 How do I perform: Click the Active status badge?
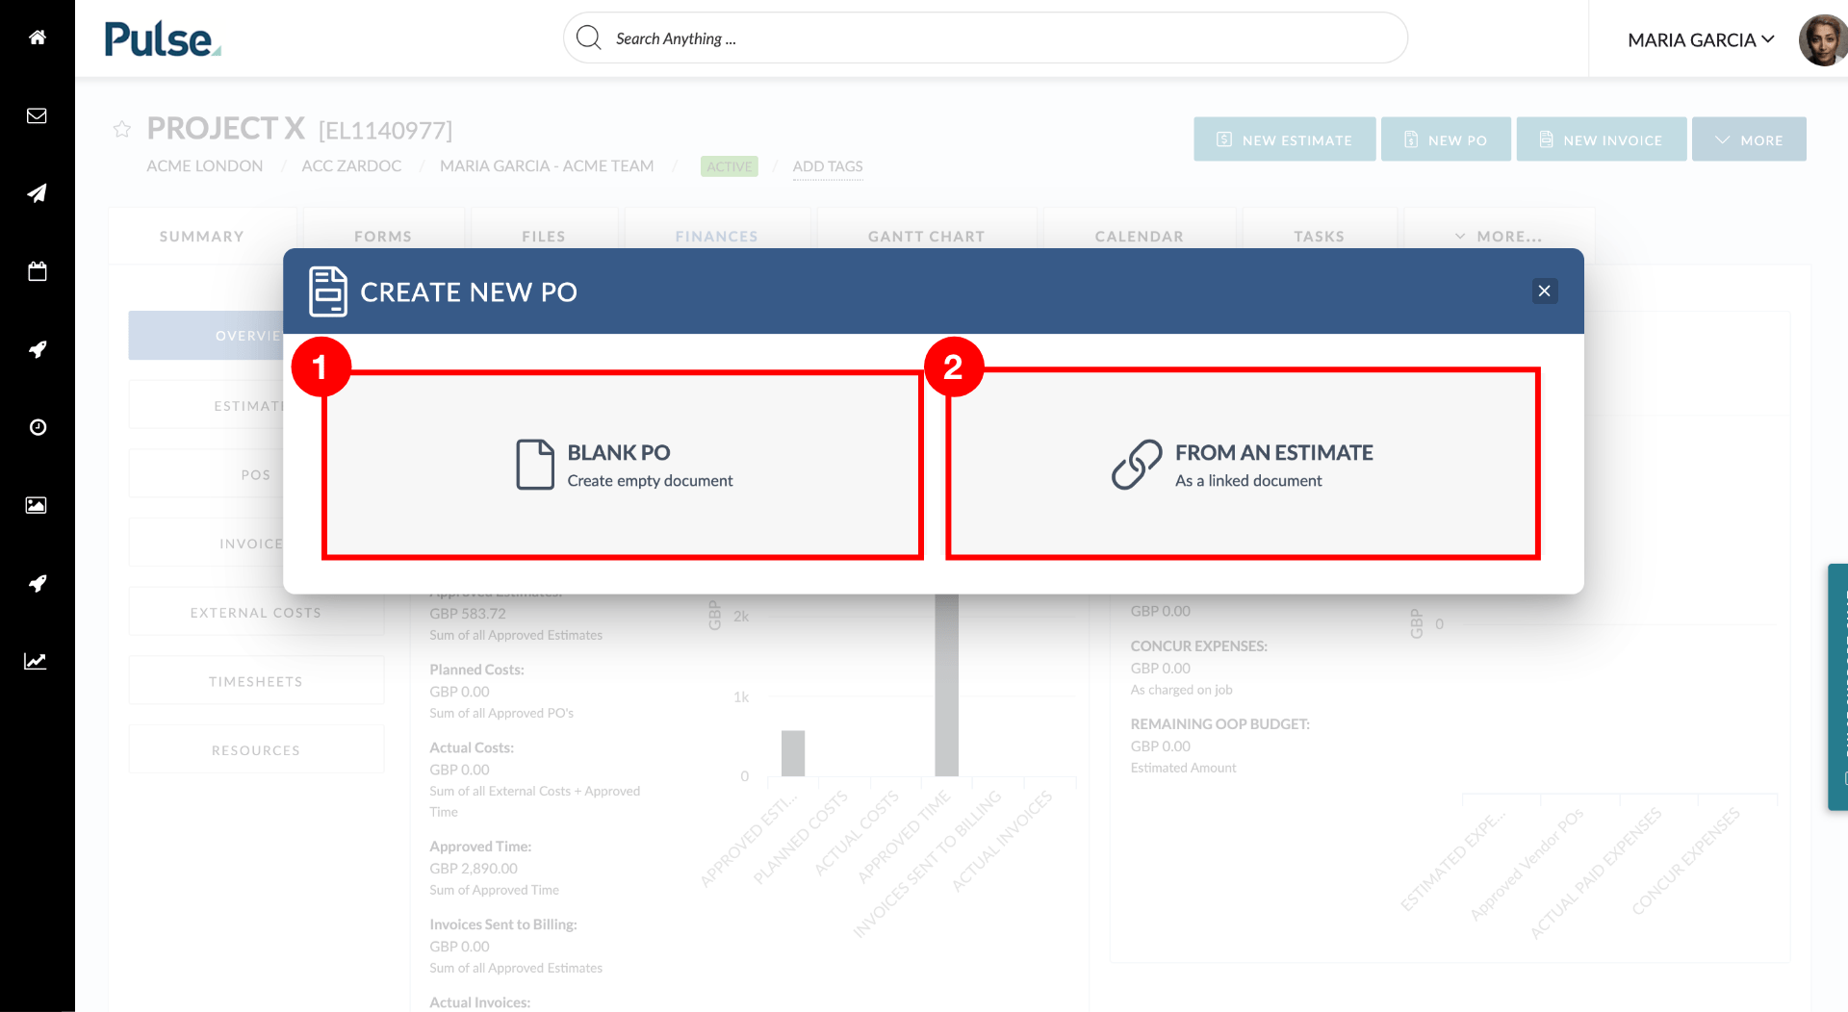[x=730, y=166]
